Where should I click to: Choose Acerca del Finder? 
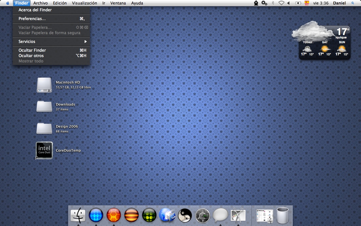pyautogui.click(x=51, y=10)
